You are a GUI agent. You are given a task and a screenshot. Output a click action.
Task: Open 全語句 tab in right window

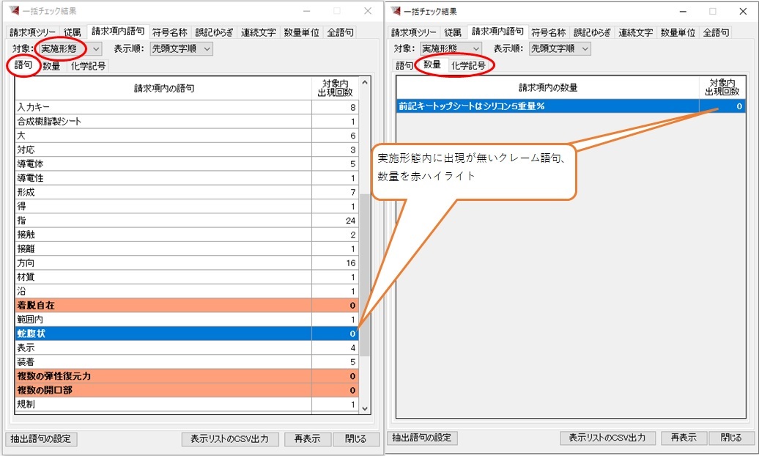click(x=717, y=32)
